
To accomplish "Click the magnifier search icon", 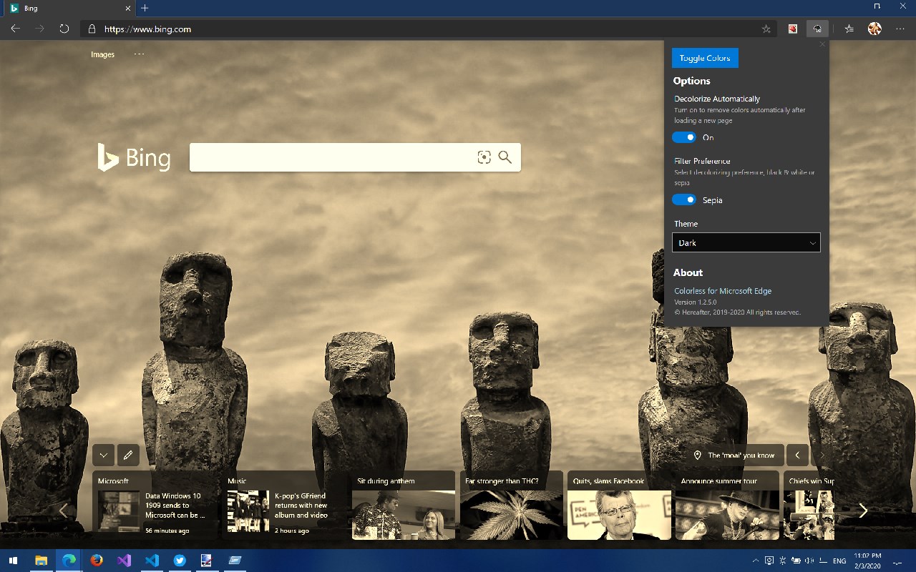I will pos(505,157).
